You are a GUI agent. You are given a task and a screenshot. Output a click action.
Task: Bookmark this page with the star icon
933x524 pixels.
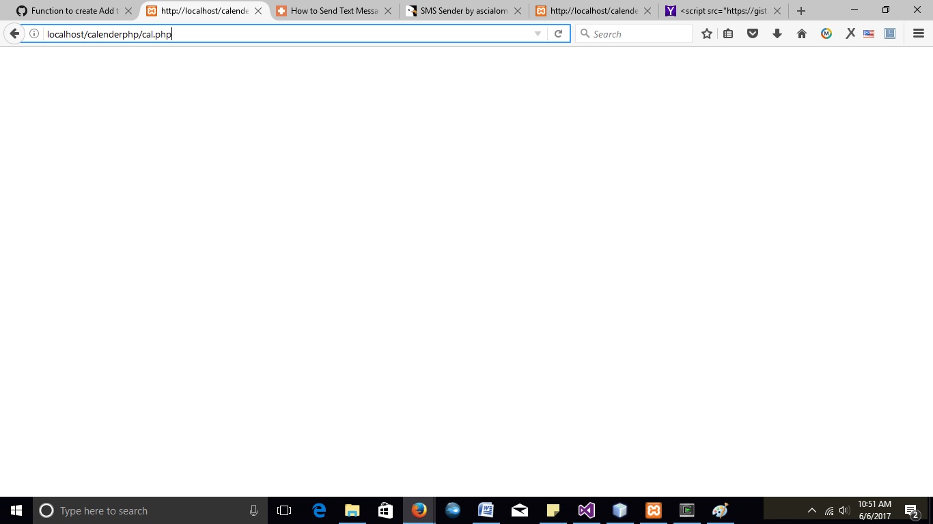707,33
